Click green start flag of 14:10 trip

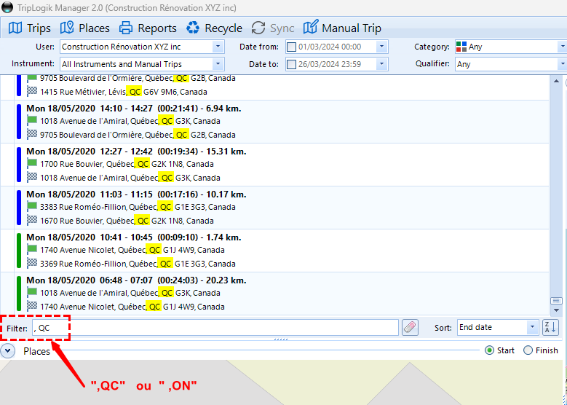tap(32, 120)
